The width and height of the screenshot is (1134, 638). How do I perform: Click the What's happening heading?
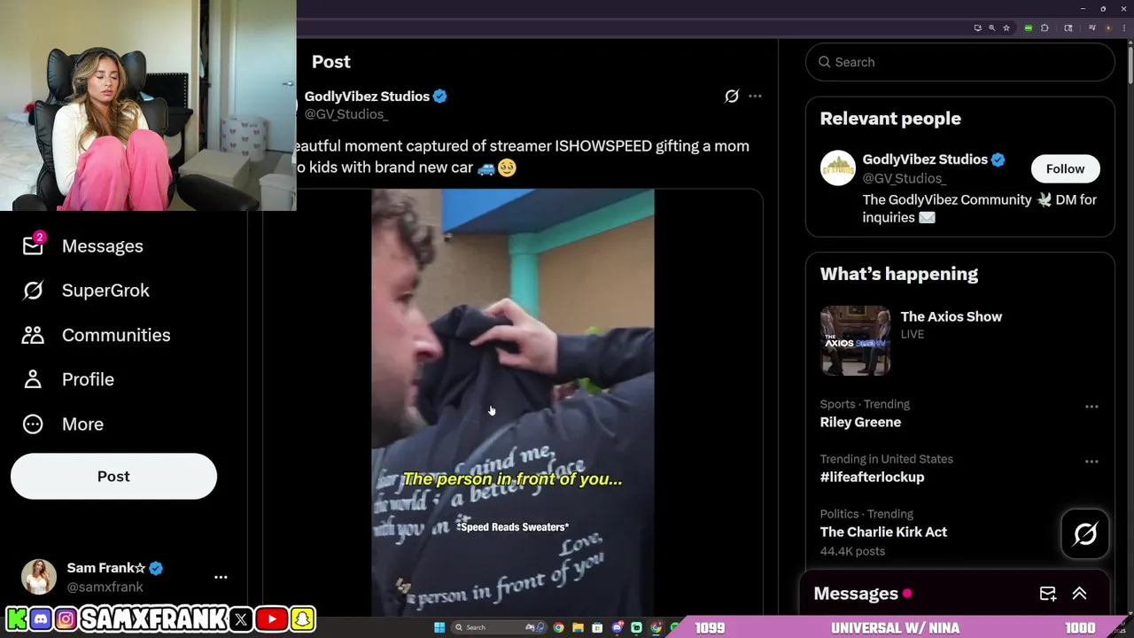click(899, 274)
